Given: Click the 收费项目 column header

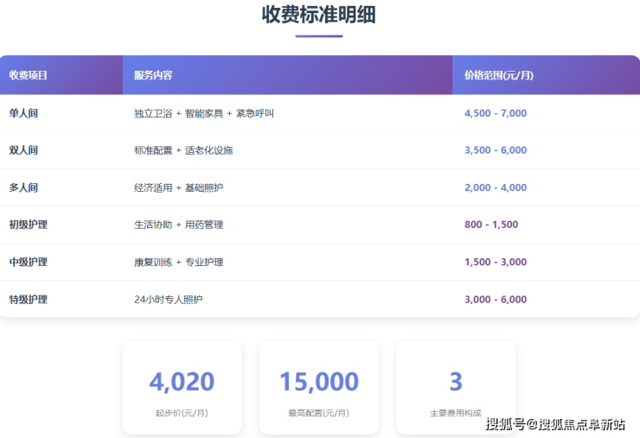Looking at the screenshot, I should coord(29,75).
